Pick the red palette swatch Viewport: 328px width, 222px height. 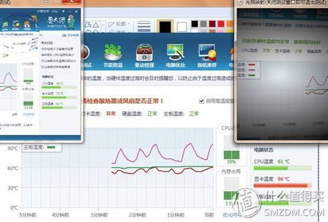click(221, 24)
